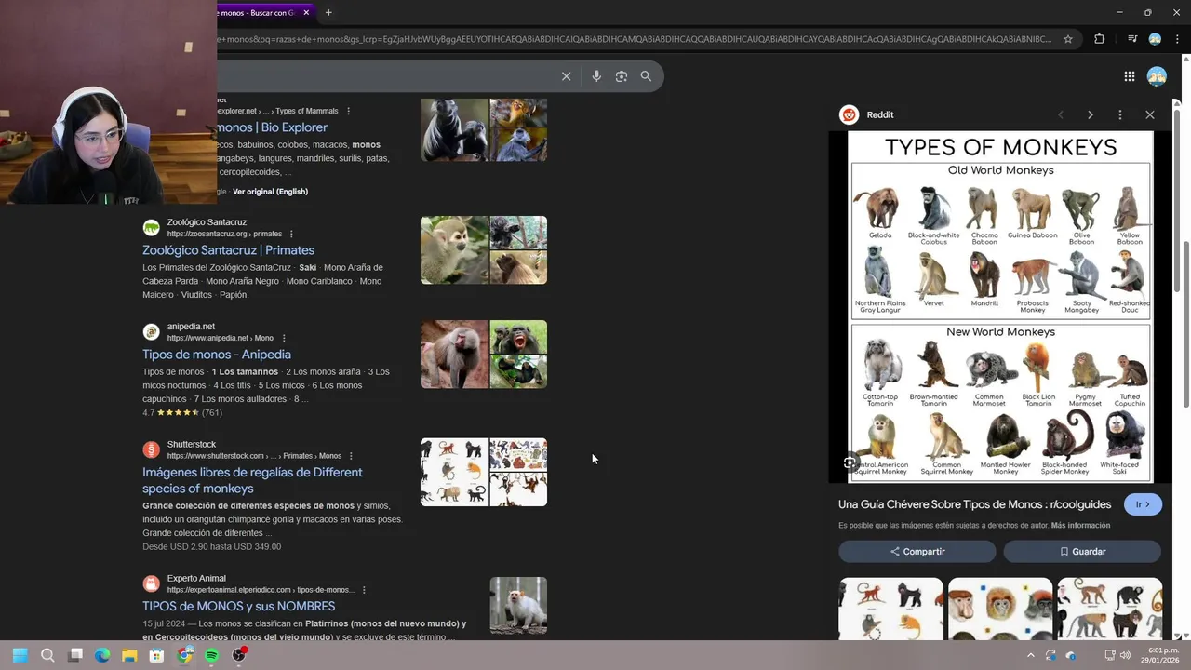This screenshot has height=670, width=1191.
Task: Open more options in image preview panel
Action: click(x=1120, y=114)
